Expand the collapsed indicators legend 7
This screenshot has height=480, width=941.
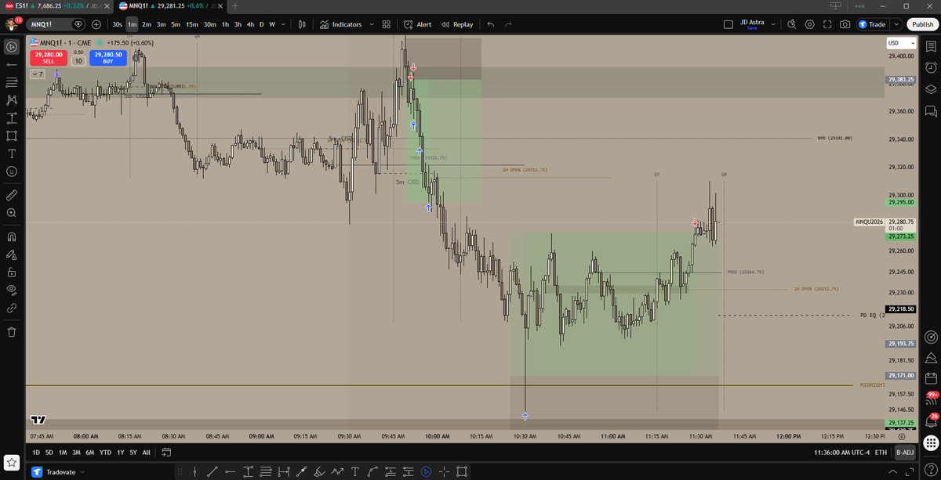(38, 74)
